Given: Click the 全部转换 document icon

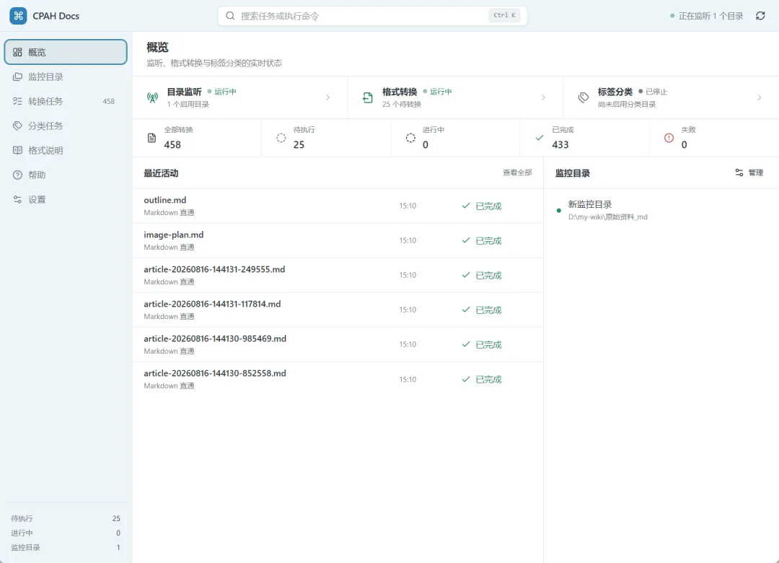Looking at the screenshot, I should pyautogui.click(x=152, y=138).
